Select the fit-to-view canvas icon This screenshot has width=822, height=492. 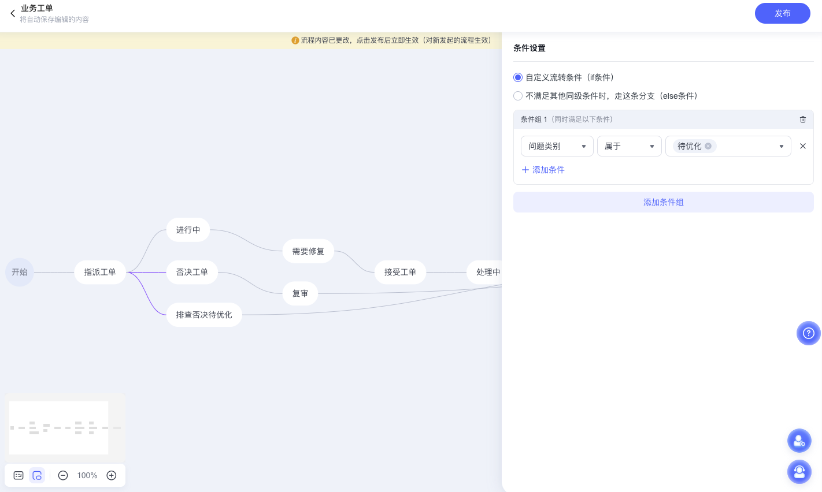click(x=37, y=475)
